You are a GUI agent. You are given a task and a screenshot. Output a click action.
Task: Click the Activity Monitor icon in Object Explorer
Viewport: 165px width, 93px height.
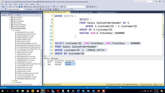(20, 15)
